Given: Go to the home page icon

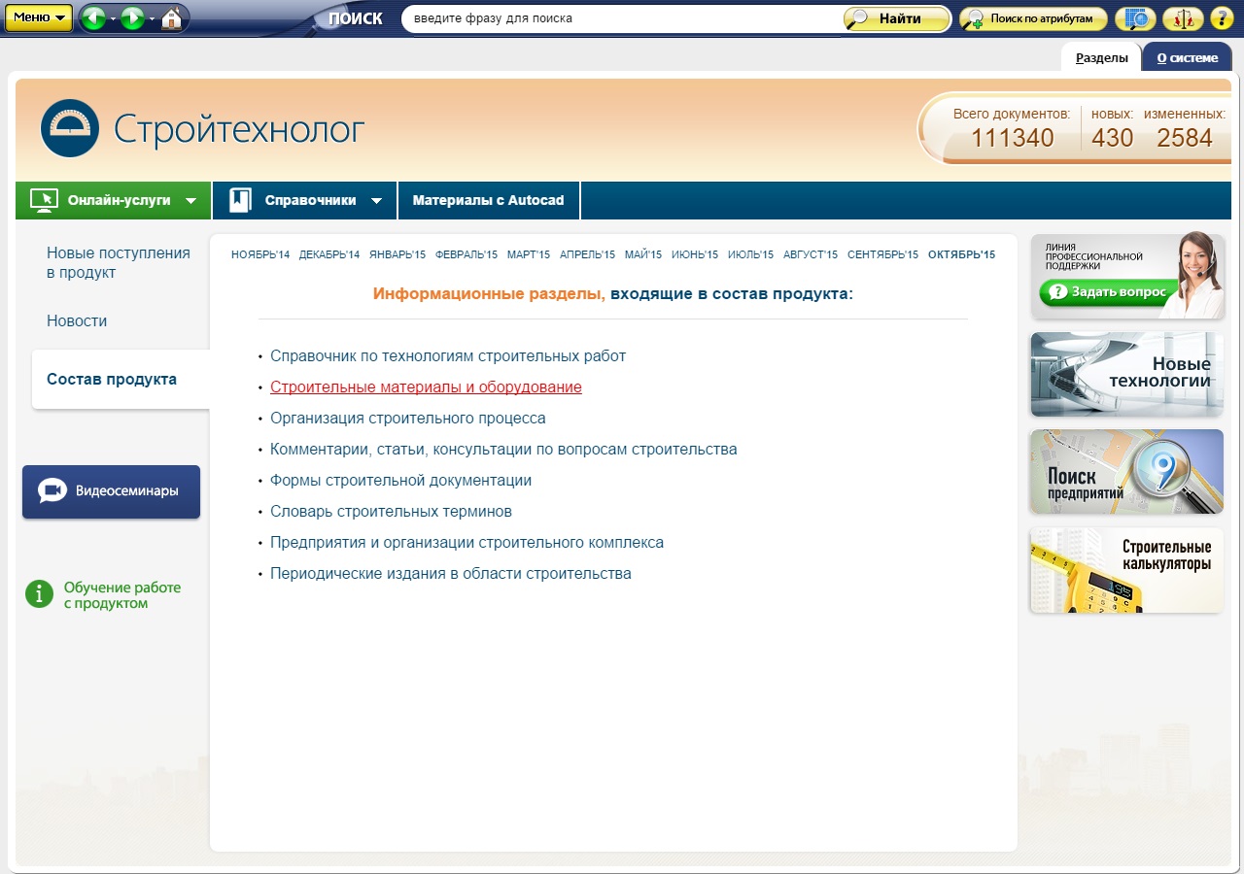Looking at the screenshot, I should coord(172,17).
